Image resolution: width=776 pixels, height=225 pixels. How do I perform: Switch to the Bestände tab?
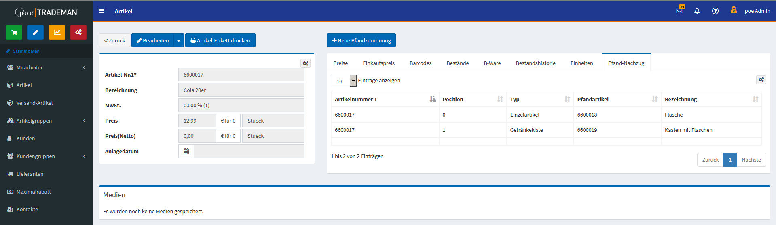(458, 63)
